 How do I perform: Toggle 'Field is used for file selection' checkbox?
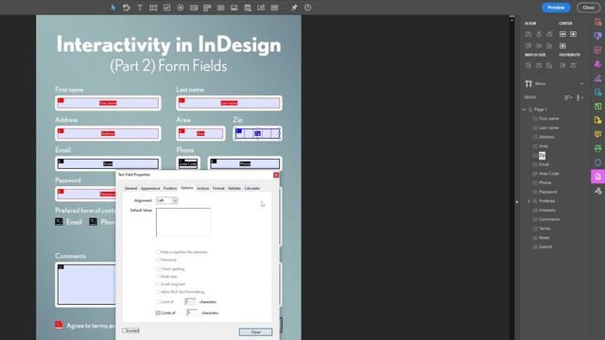point(158,252)
